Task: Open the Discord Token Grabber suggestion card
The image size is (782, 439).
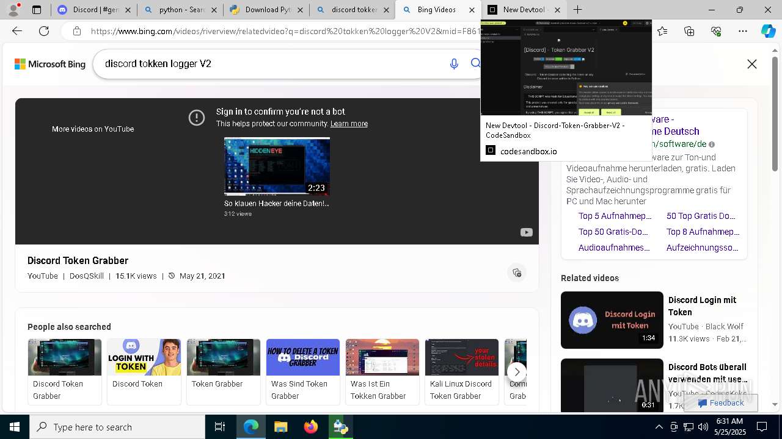Action: pyautogui.click(x=65, y=371)
